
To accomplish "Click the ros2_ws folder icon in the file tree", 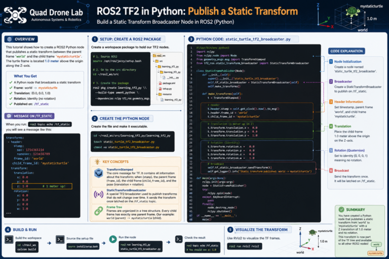I will tap(154, 56).
